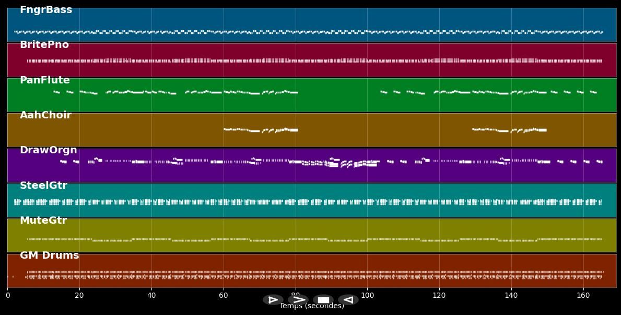621x315 pixels.
Task: Pick the MuteGtr track name
Action: (x=43, y=221)
